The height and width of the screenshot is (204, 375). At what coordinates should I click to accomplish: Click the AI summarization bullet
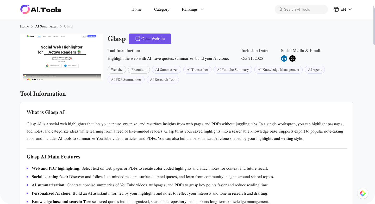coord(150,185)
